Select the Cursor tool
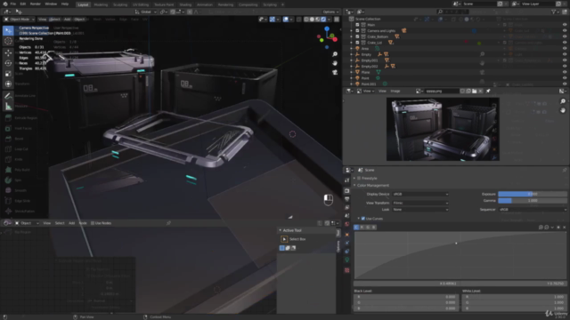 pyautogui.click(x=8, y=41)
